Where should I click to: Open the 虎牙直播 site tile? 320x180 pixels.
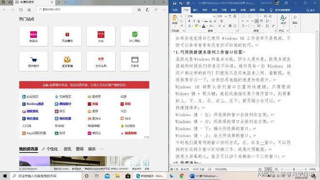point(67,61)
